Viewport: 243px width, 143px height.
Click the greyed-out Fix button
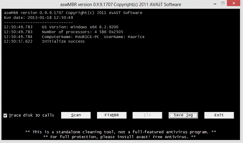click(x=148, y=115)
